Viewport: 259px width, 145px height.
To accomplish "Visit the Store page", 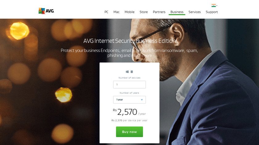I will [x=144, y=12].
